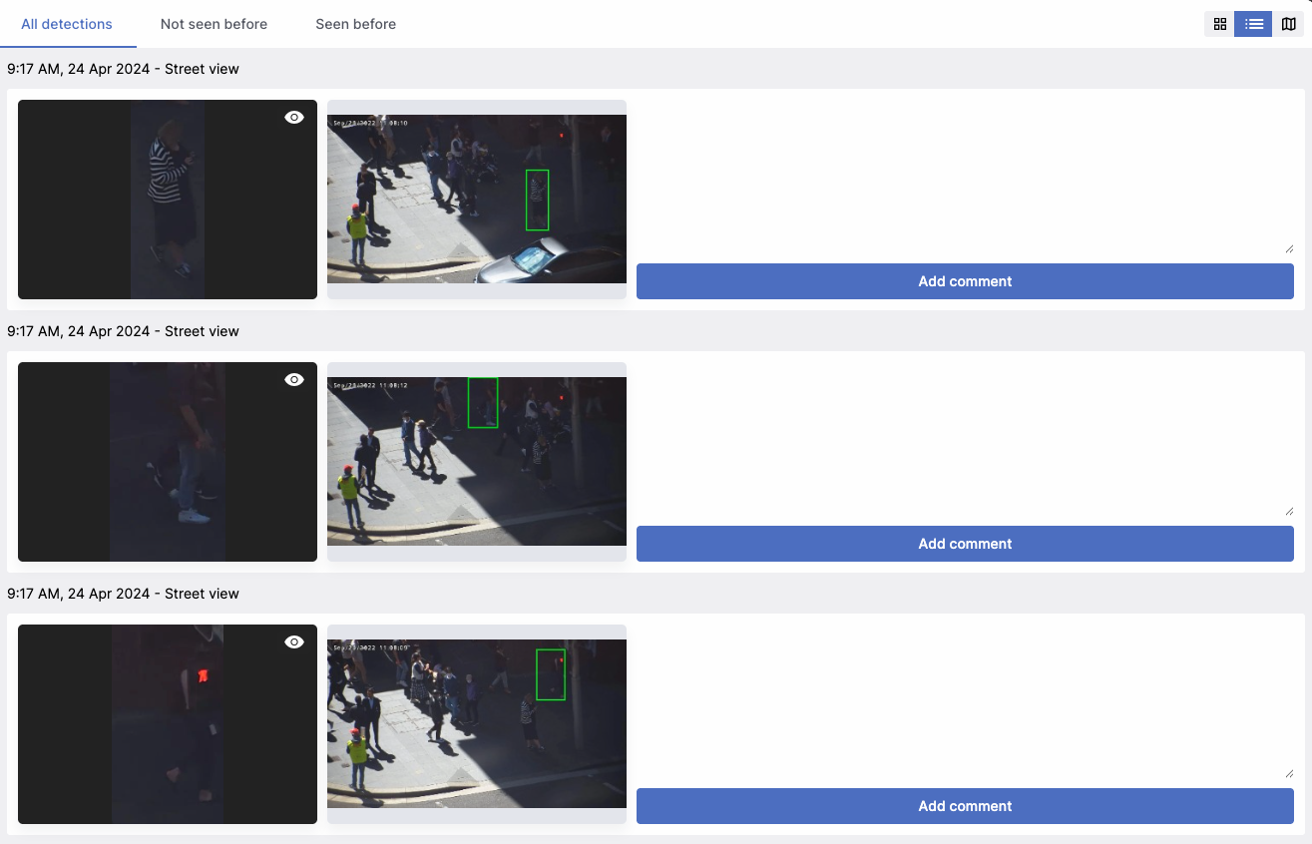
Task: Open the Not seen before tab
Action: pyautogui.click(x=214, y=23)
